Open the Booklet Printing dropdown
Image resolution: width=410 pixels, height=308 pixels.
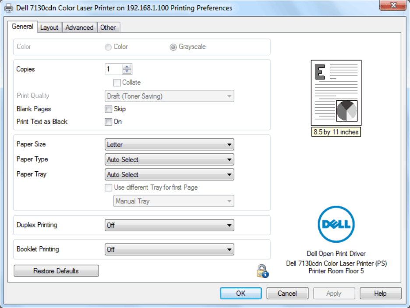[x=169, y=249]
